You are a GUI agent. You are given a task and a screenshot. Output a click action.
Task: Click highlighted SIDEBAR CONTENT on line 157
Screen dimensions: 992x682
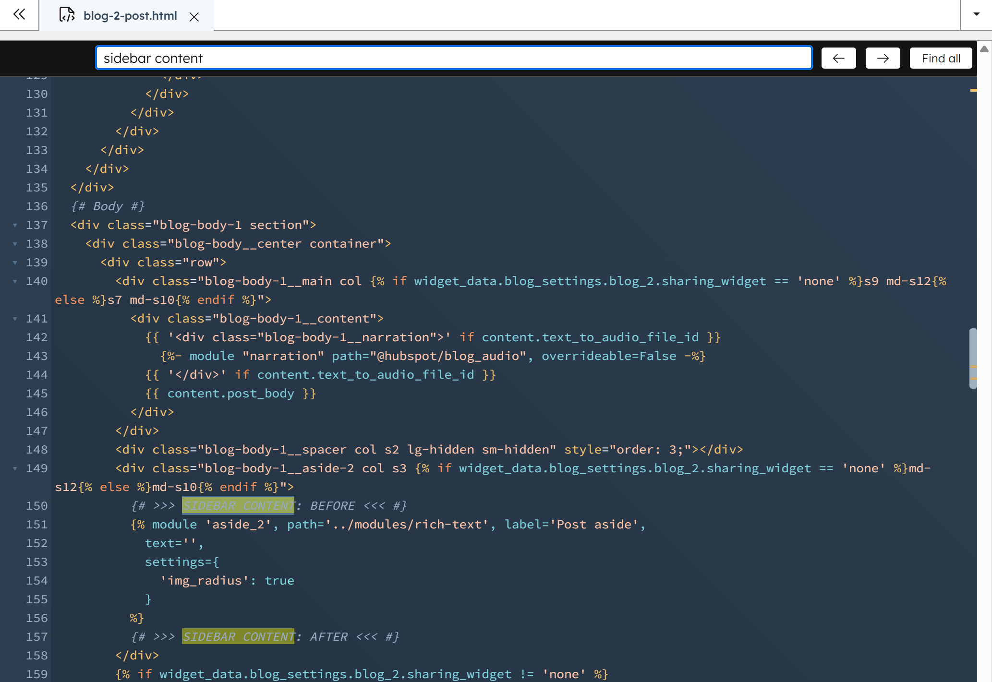(238, 636)
